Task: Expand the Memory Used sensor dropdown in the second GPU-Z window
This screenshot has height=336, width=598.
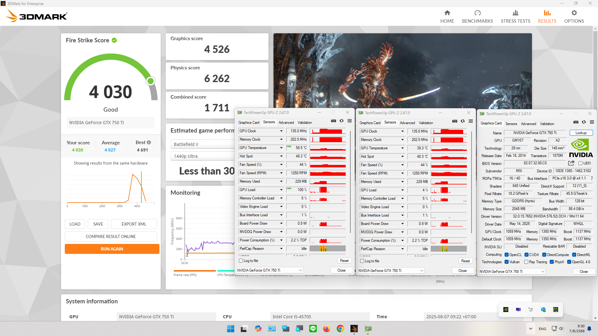Action: (402, 182)
